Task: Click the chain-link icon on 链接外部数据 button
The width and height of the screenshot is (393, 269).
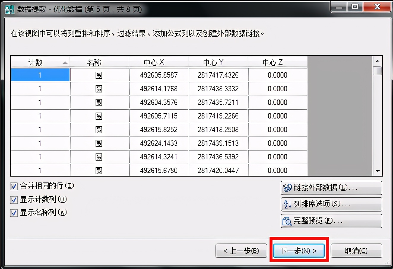Action: click(287, 188)
